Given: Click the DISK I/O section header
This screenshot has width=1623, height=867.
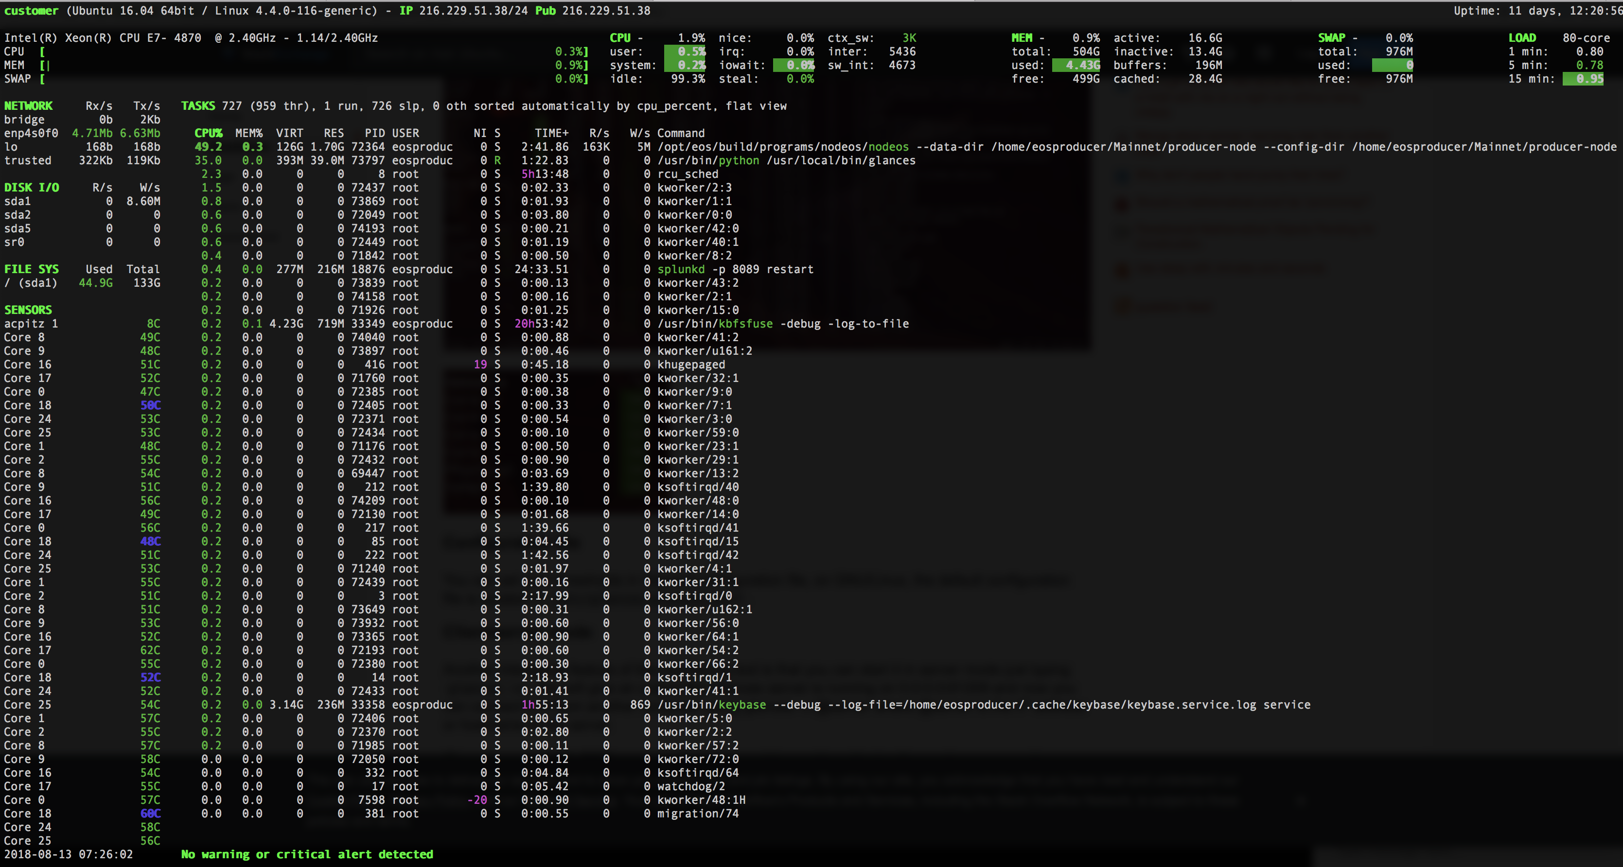Looking at the screenshot, I should (32, 188).
